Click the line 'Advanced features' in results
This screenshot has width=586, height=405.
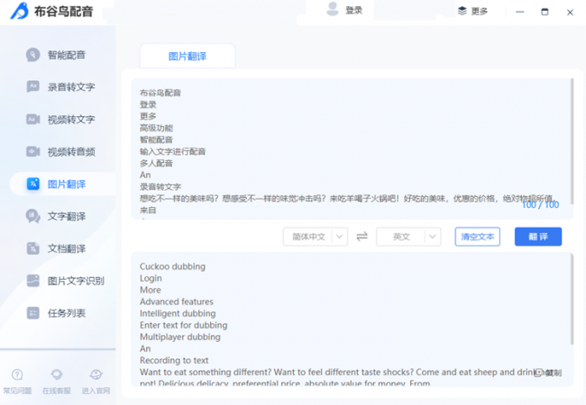pyautogui.click(x=177, y=301)
